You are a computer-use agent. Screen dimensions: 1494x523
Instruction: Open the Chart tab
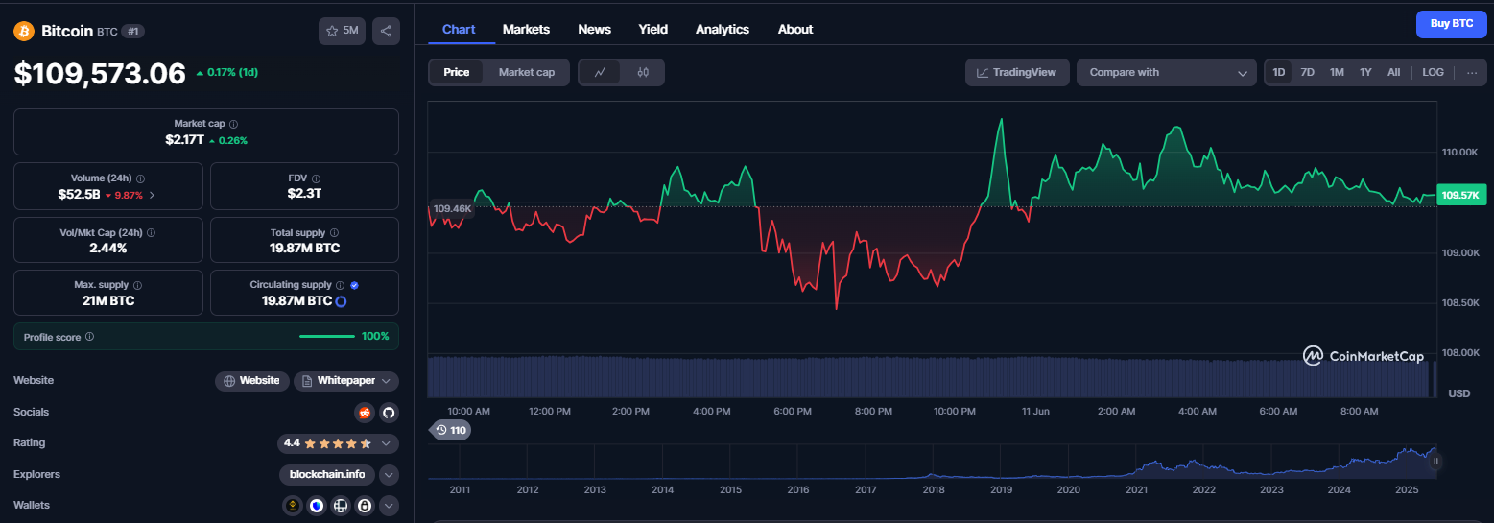459,29
